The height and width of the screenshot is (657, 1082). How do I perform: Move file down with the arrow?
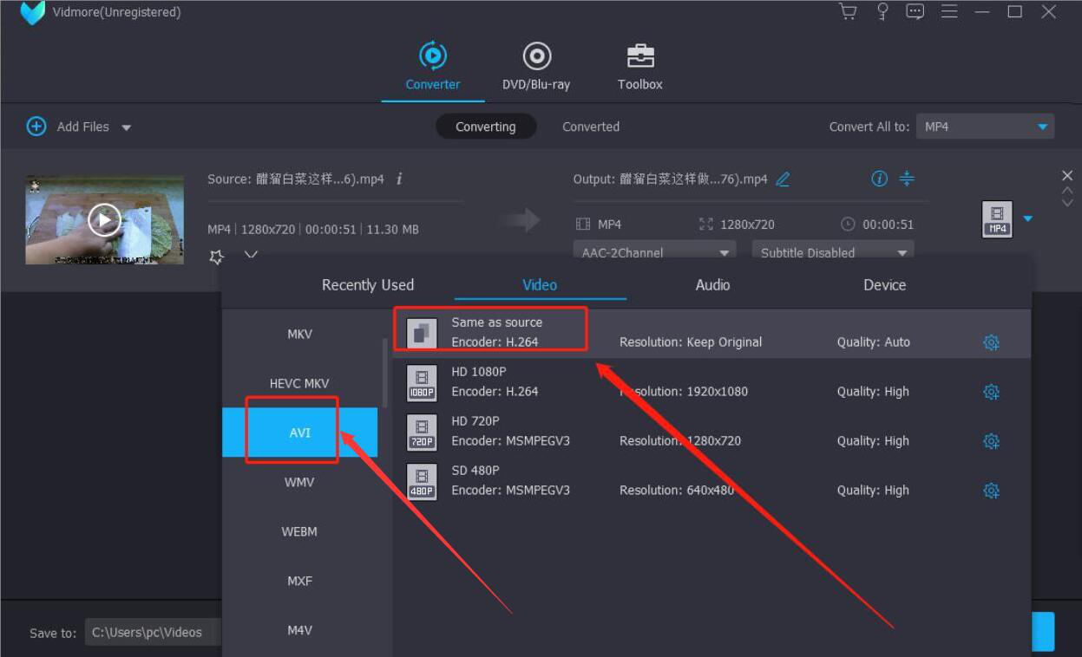click(1067, 203)
